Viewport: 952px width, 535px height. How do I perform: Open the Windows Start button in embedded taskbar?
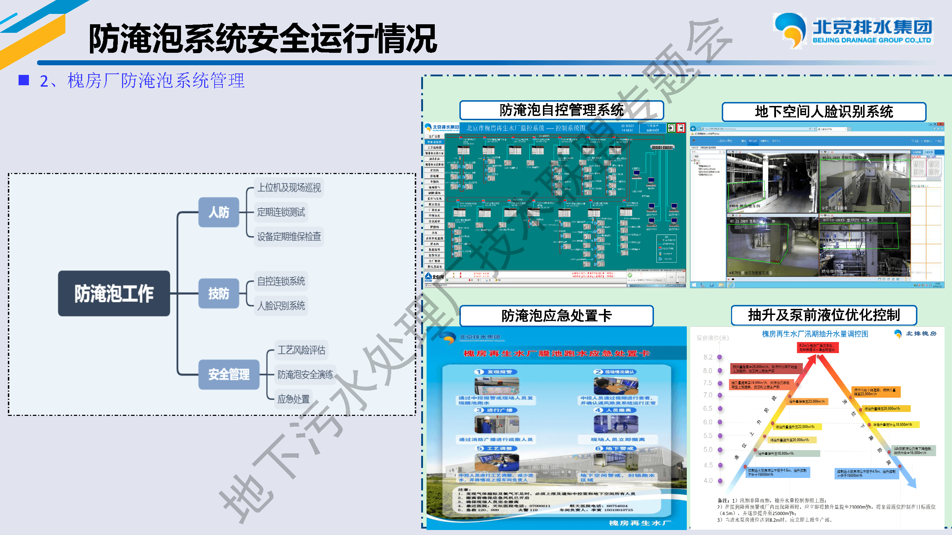[694, 285]
